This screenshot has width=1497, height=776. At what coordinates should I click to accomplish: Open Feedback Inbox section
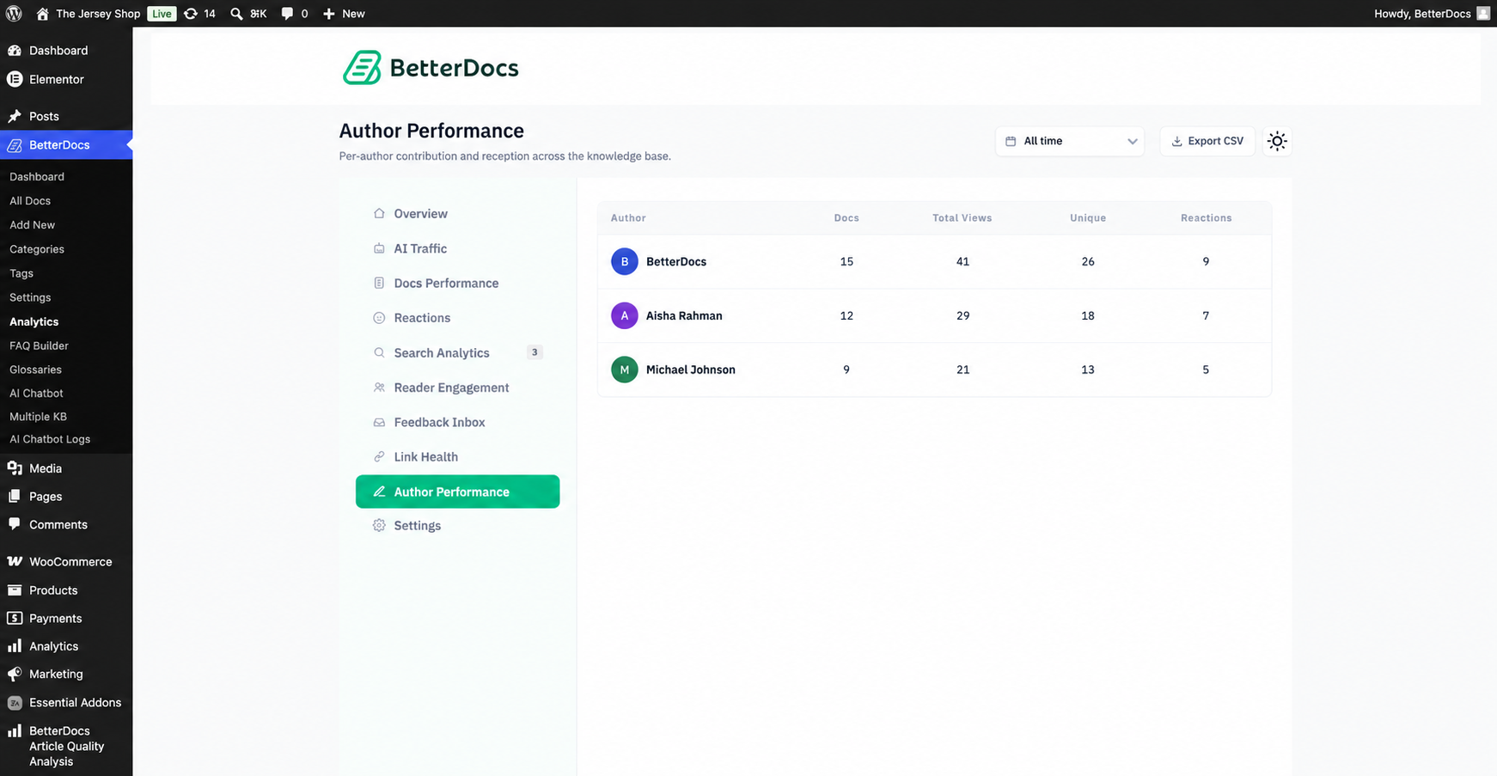coord(457,422)
